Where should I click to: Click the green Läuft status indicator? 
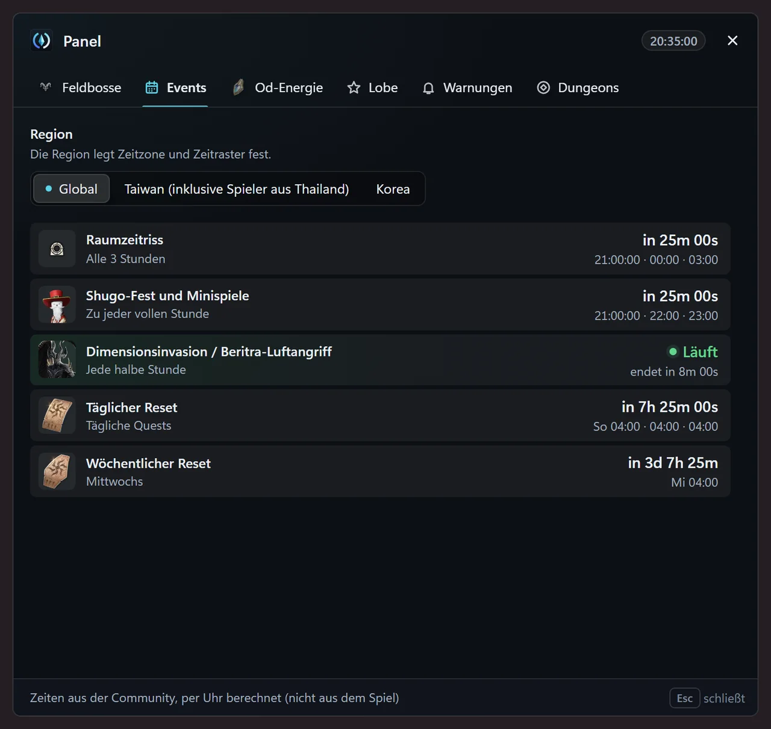tap(693, 352)
